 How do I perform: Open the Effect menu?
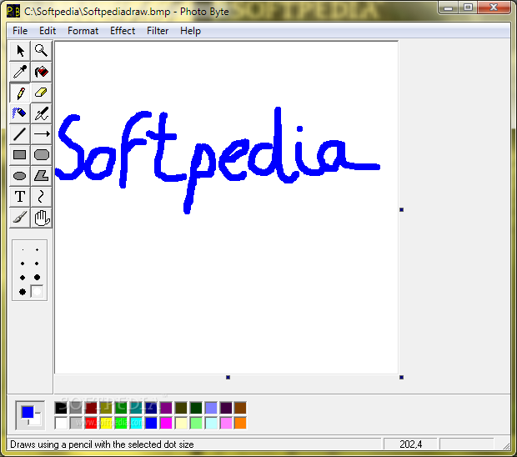point(123,31)
